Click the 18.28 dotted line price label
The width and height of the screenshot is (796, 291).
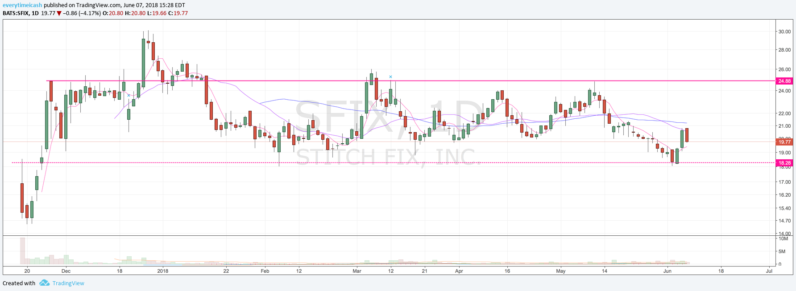[x=784, y=163]
